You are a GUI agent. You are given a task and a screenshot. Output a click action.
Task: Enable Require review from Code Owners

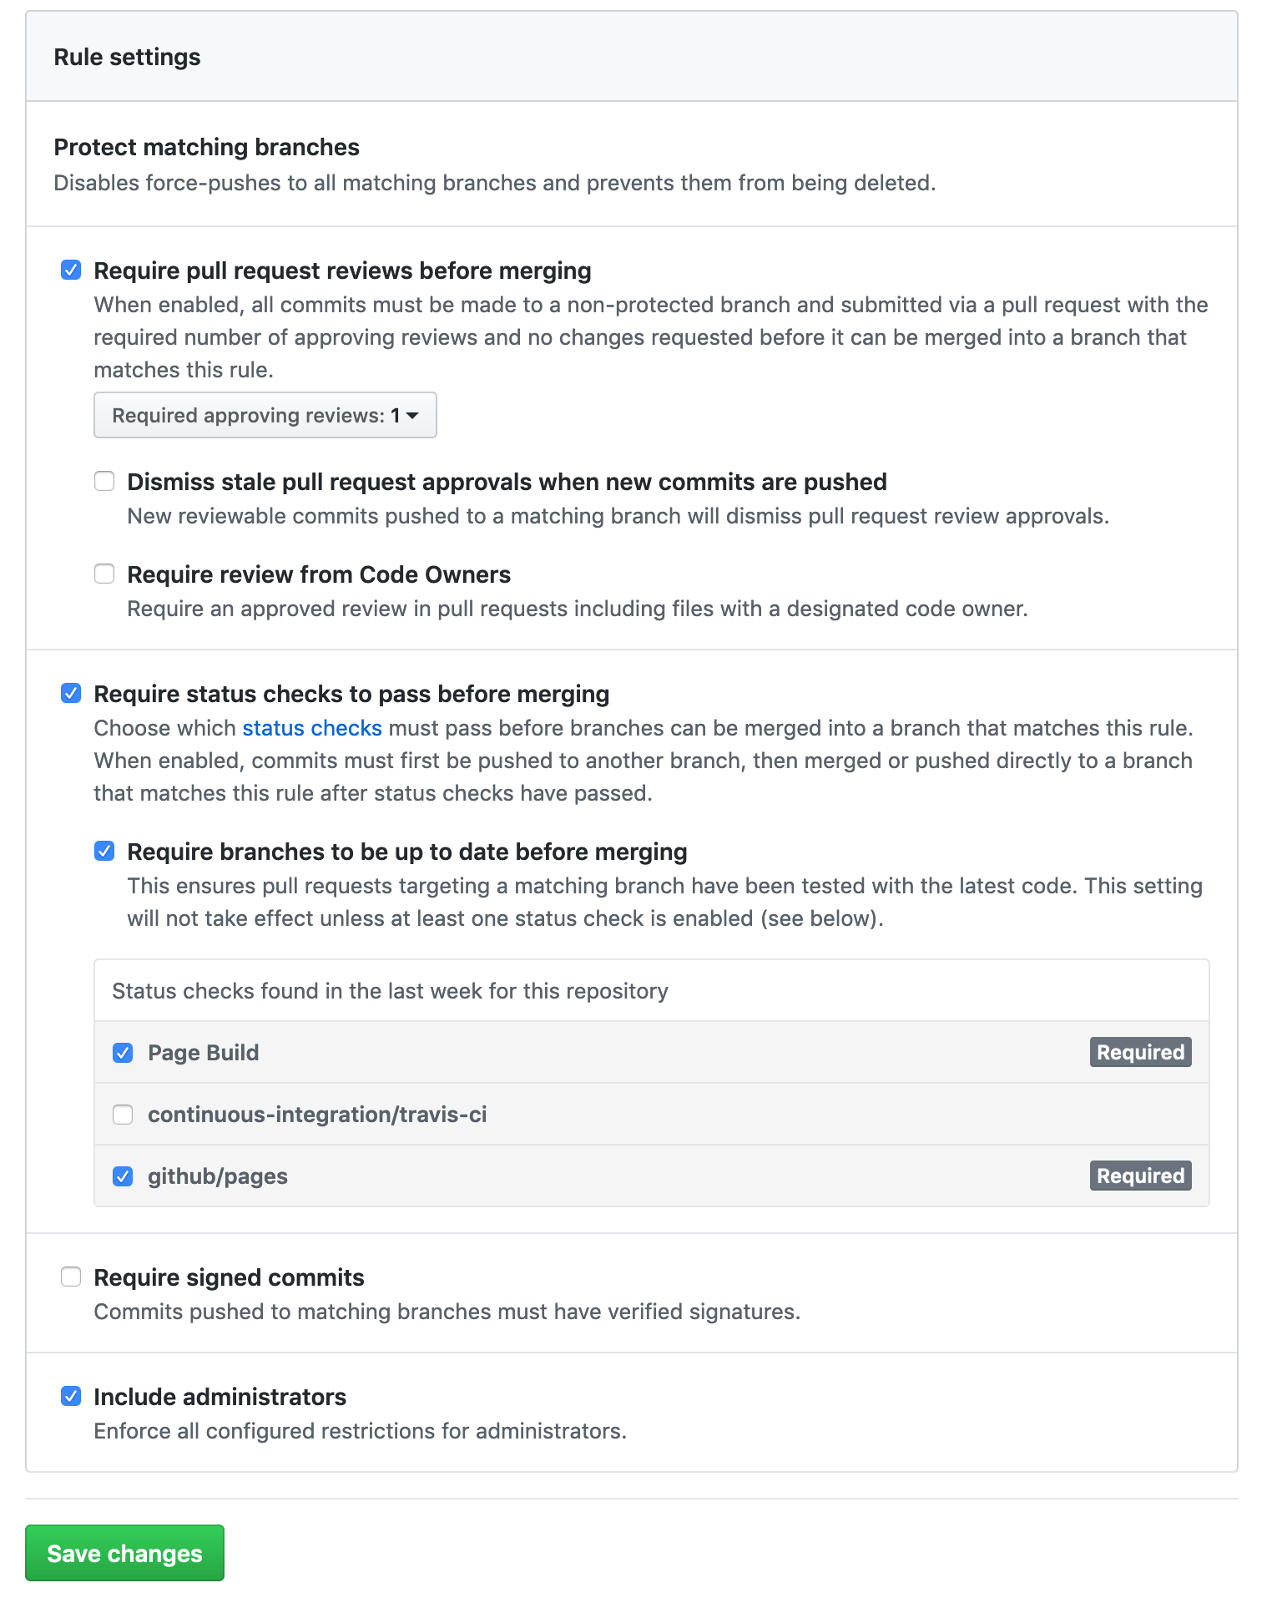click(104, 574)
